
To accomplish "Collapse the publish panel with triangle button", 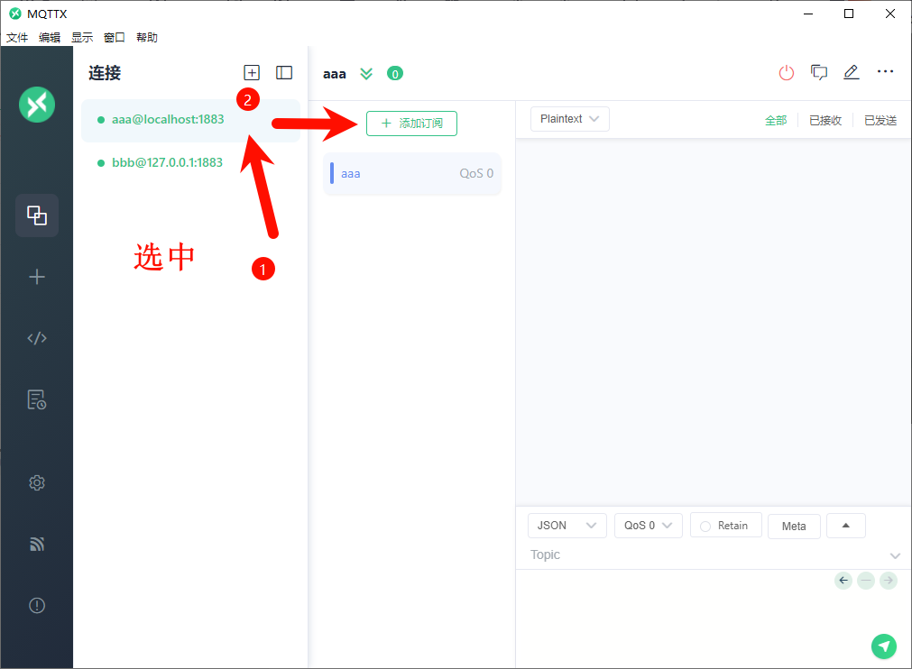I will (845, 526).
